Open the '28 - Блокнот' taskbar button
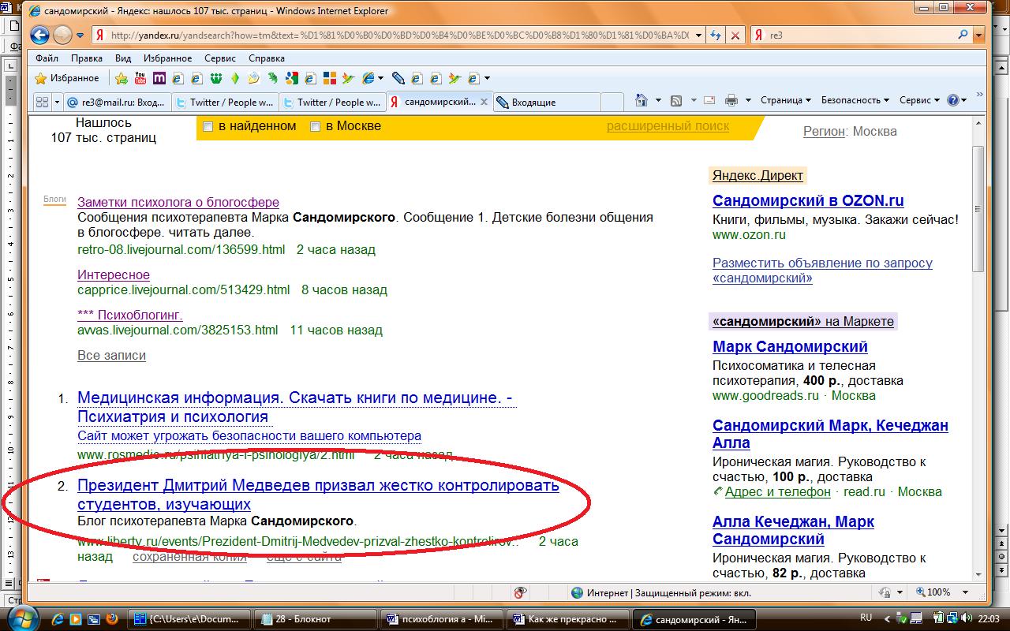This screenshot has width=1010, height=631. [316, 618]
